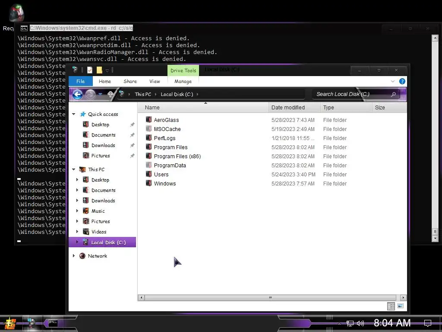Click horizontal scrollbar left arrow
Viewport: 442px width, 332px height.
[141, 297]
